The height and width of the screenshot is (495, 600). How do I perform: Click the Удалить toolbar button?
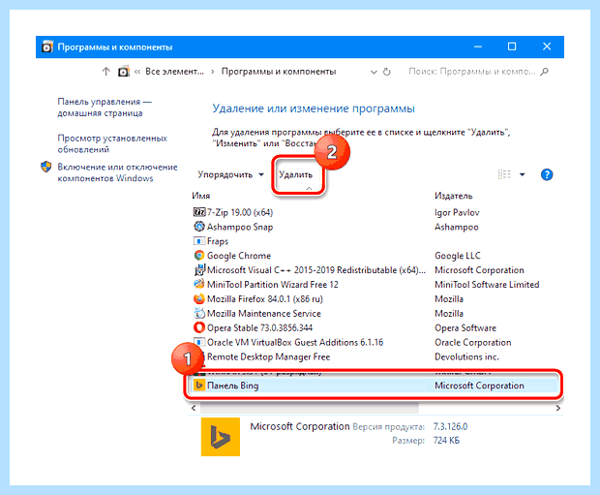coord(296,174)
